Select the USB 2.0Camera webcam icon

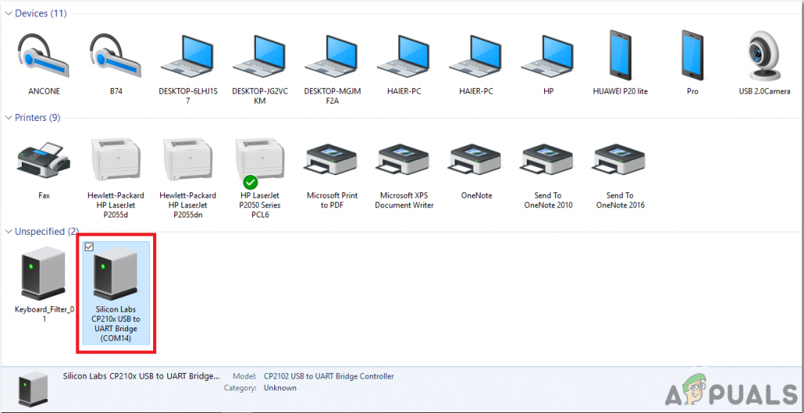coord(763,64)
